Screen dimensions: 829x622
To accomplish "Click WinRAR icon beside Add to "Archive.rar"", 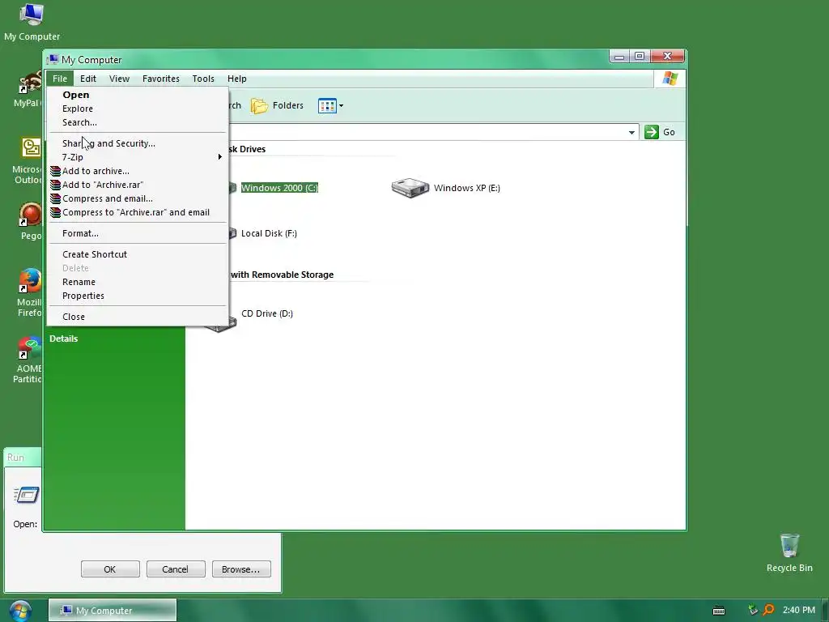I will pyautogui.click(x=56, y=185).
